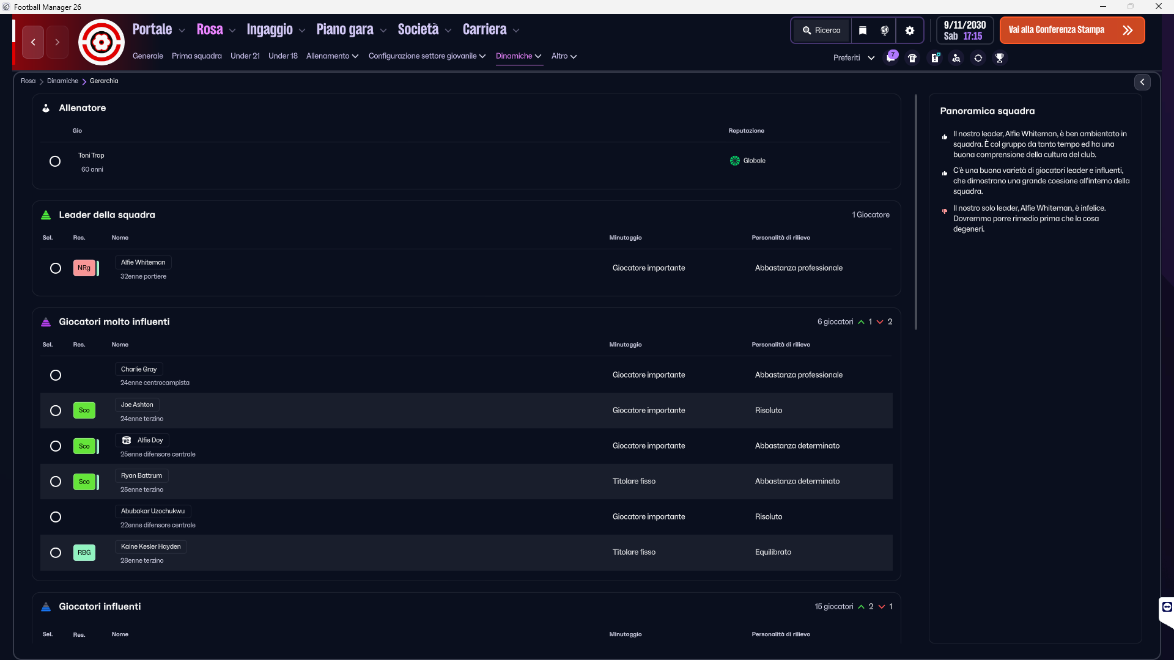
Task: Open settings with the gear icon
Action: pos(910,31)
